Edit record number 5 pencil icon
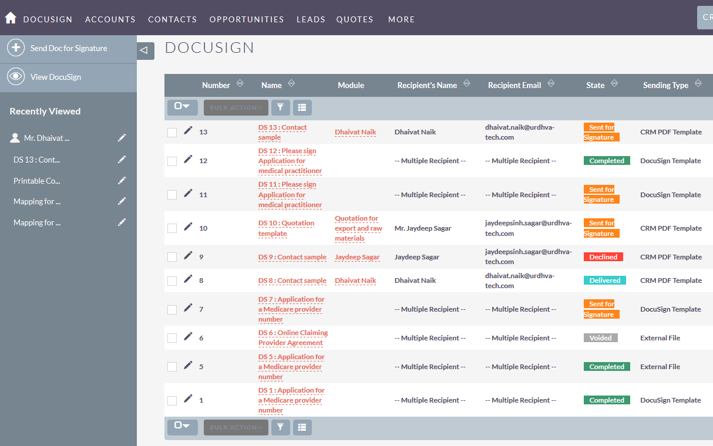The width and height of the screenshot is (713, 446). 188,366
